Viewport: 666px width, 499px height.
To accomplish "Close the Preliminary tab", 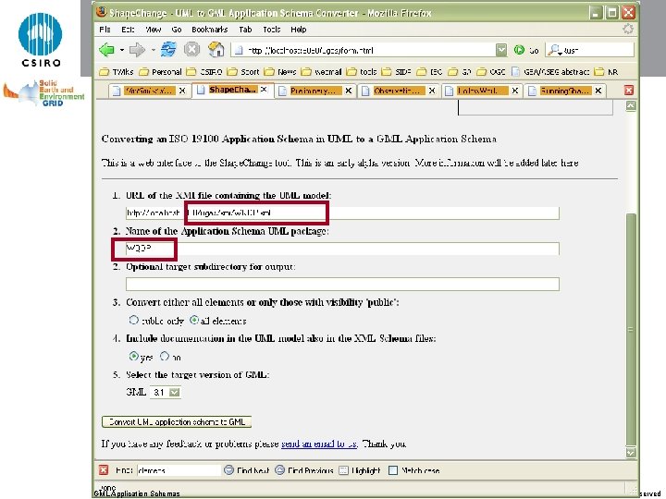I will coord(349,91).
